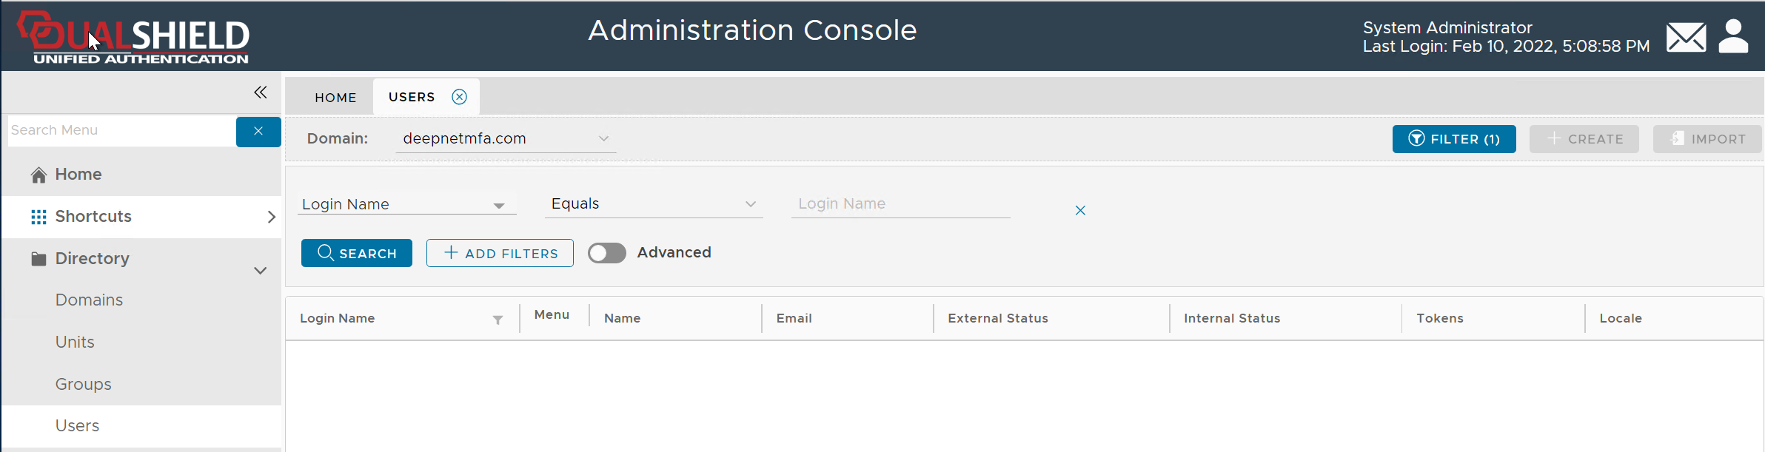
Task: Switch to the HOME tab
Action: [x=335, y=98]
